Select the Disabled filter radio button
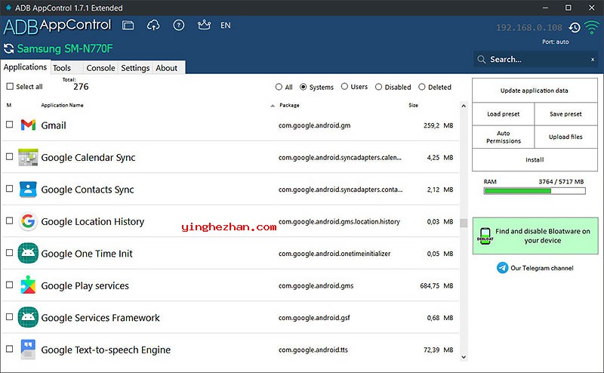Screen dimensions: 604x373 (x=379, y=87)
